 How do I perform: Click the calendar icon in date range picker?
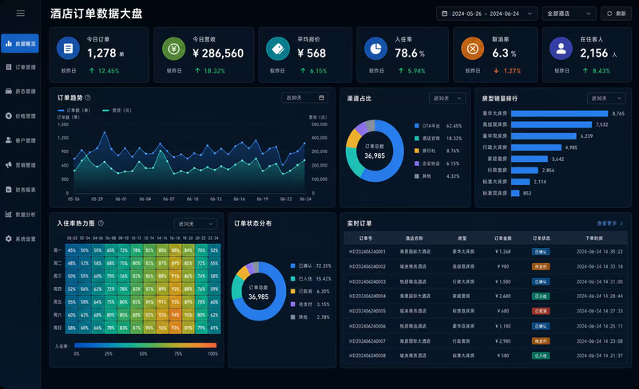coord(445,14)
